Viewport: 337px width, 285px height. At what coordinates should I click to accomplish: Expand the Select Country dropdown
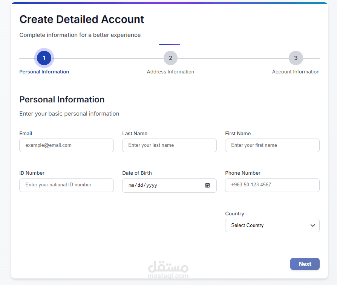point(268,226)
